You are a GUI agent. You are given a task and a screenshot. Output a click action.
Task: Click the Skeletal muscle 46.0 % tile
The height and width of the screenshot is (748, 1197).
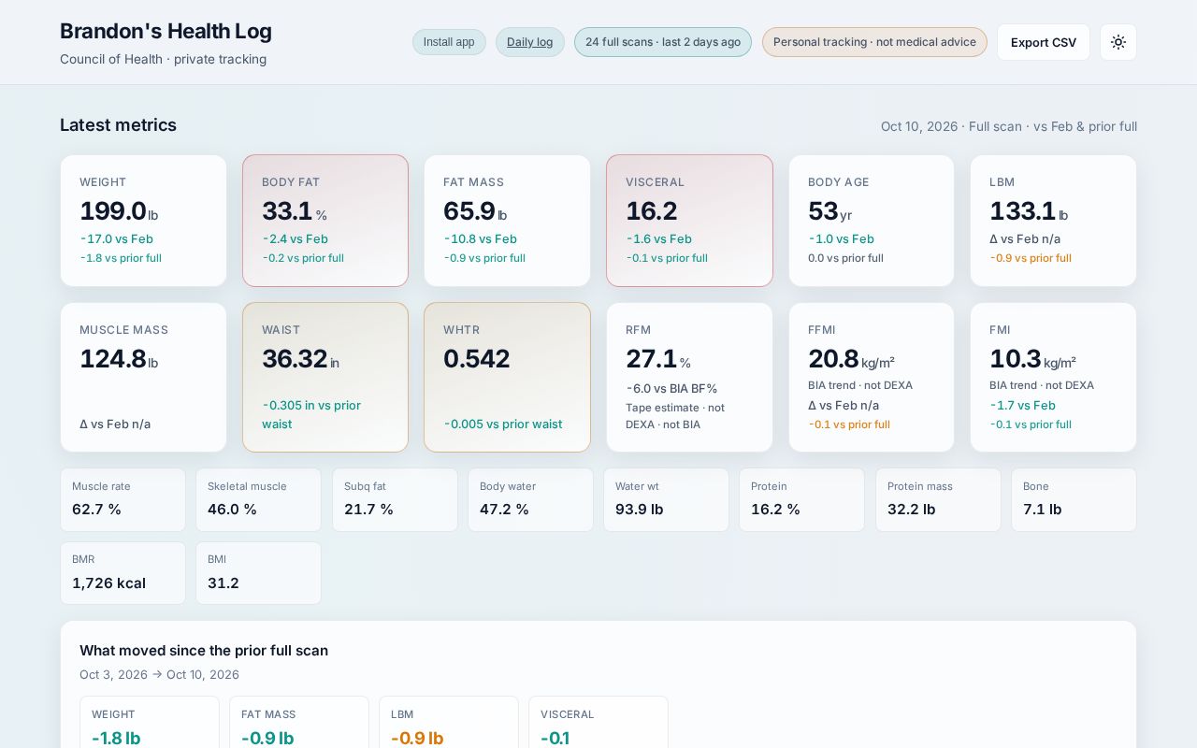coord(258,499)
